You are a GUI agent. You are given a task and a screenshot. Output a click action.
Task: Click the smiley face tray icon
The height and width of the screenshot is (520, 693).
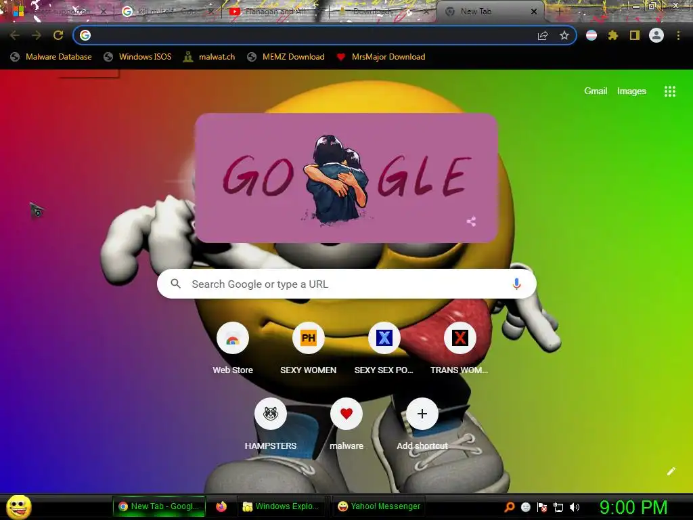(525, 506)
